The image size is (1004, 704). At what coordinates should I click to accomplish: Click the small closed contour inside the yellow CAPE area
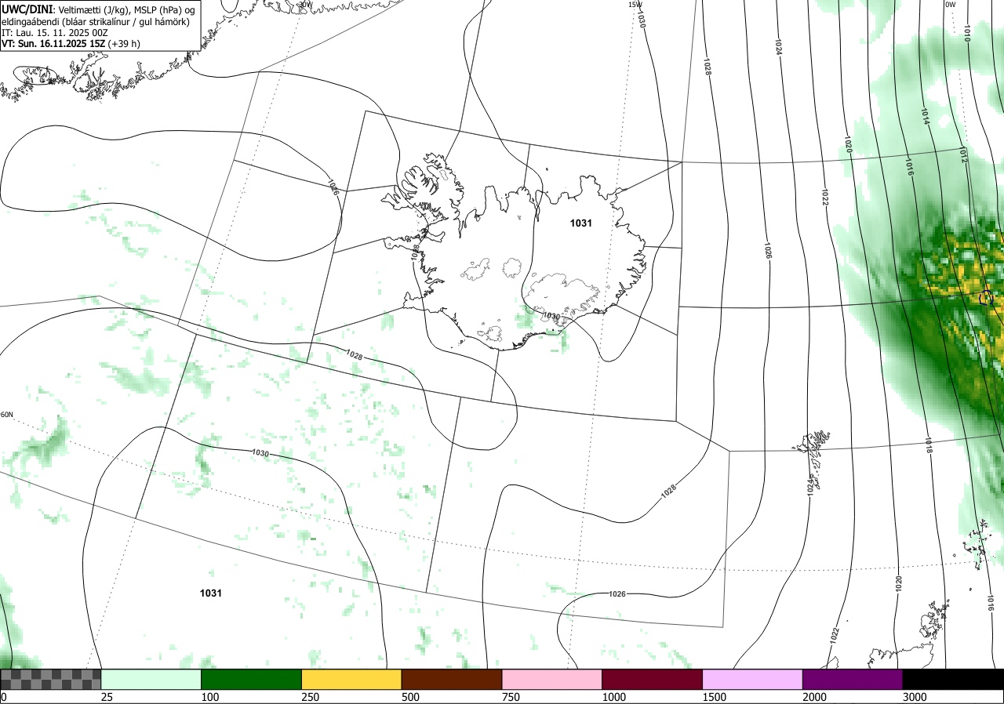tap(987, 297)
